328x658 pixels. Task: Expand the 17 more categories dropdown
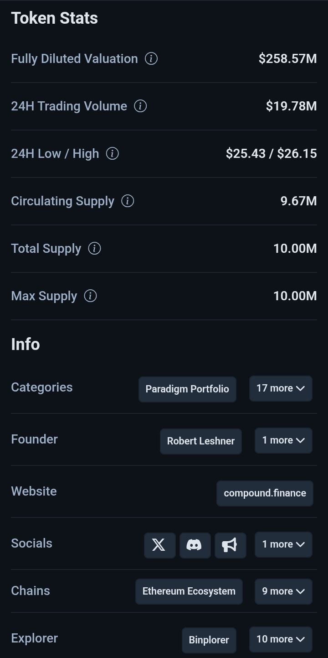pyautogui.click(x=281, y=388)
